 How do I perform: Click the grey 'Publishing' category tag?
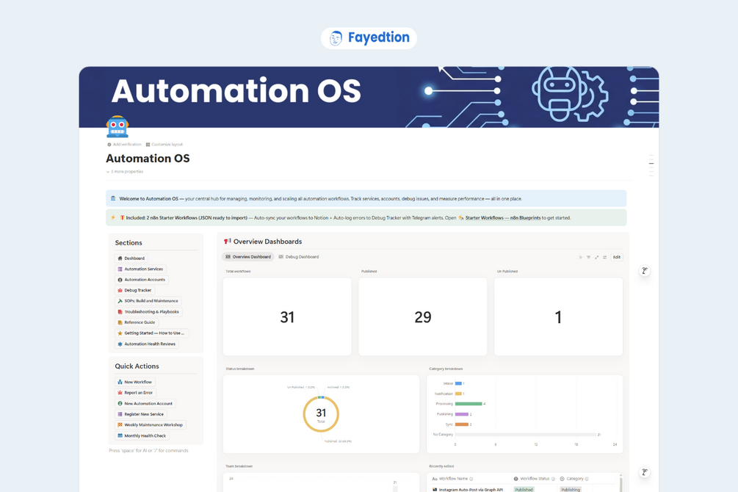571,490
